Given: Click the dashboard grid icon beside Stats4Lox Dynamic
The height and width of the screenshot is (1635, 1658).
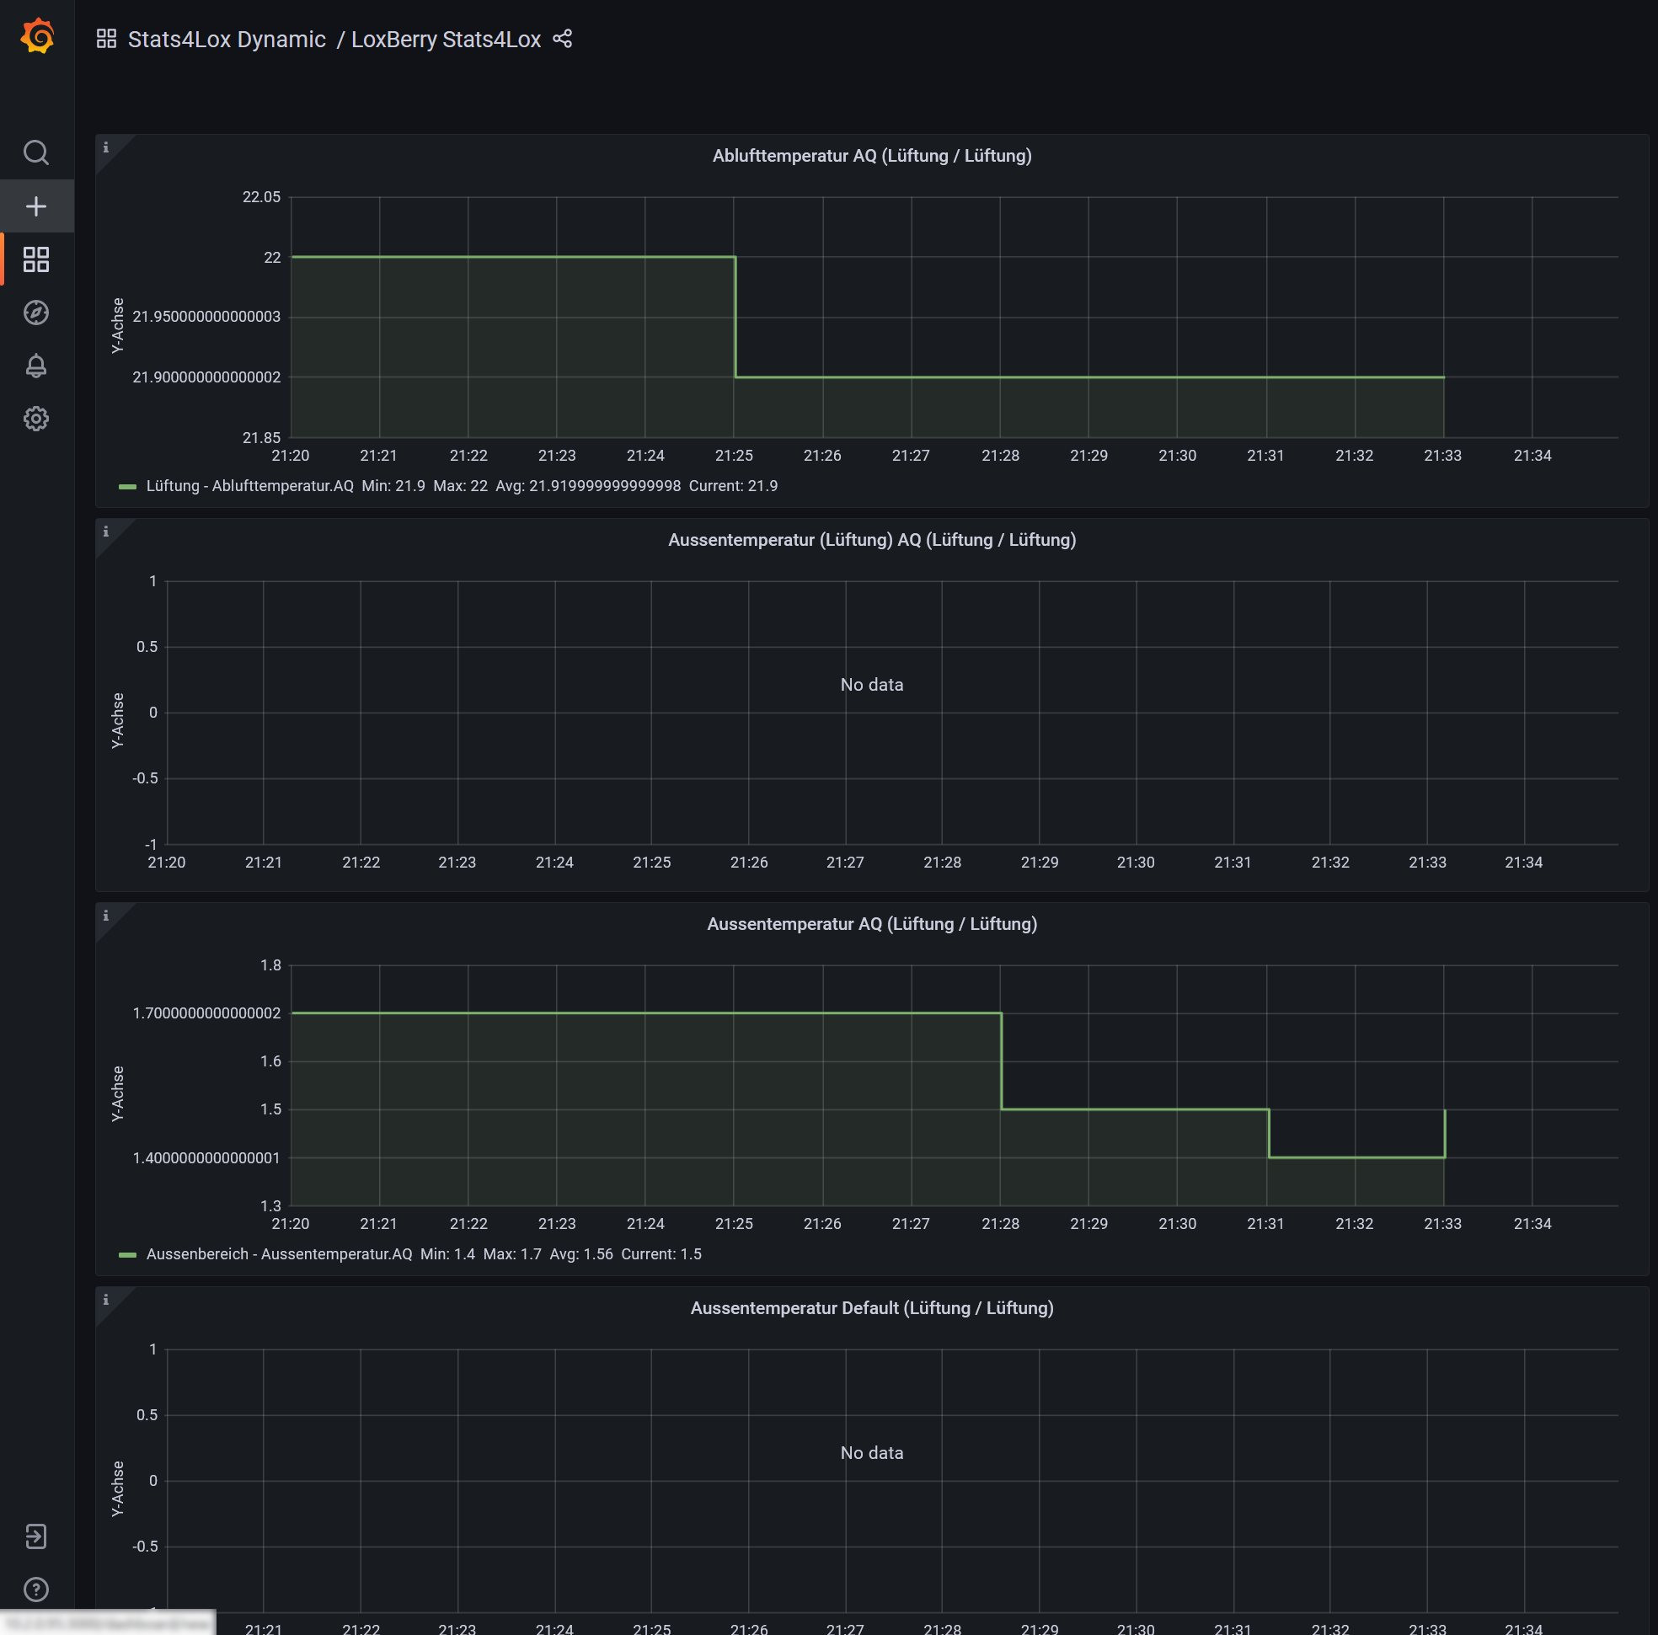Looking at the screenshot, I should coord(106,39).
